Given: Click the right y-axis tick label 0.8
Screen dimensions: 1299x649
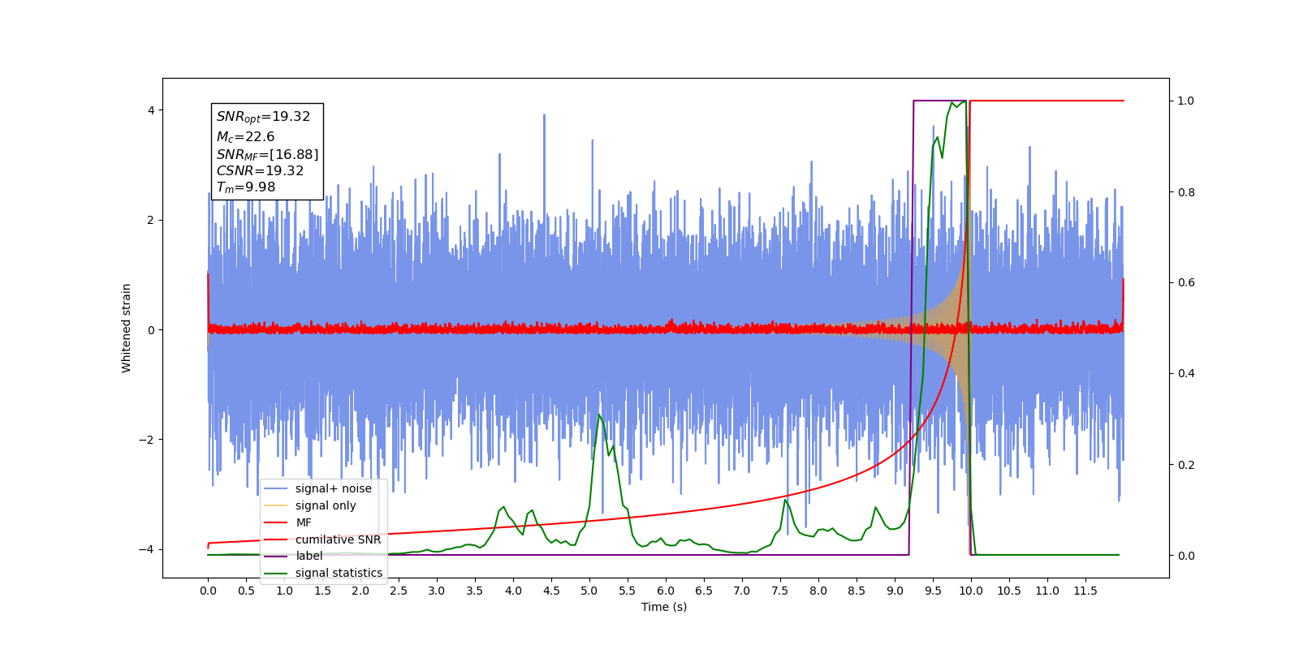Looking at the screenshot, I should pos(1186,192).
